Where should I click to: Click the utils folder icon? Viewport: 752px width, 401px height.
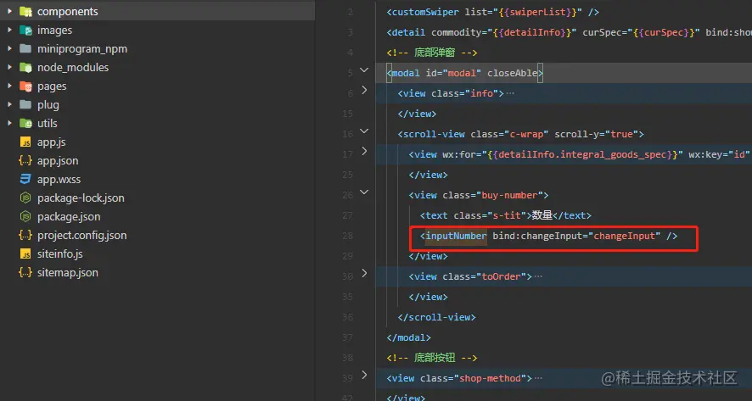click(x=25, y=123)
